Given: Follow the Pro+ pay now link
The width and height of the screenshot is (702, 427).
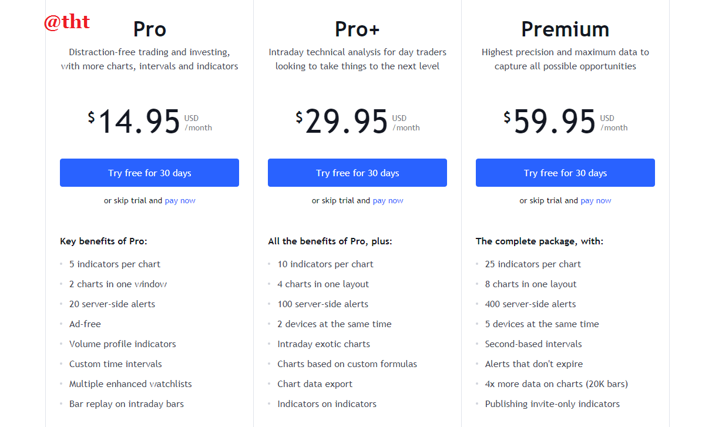Looking at the screenshot, I should tap(388, 200).
